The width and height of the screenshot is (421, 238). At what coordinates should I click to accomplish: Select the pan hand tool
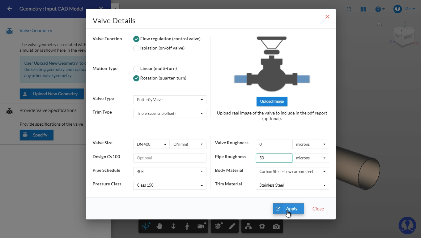(x=159, y=226)
